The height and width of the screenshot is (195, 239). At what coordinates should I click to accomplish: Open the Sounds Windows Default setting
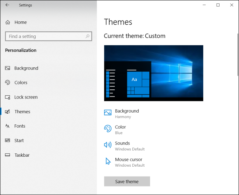click(x=129, y=146)
